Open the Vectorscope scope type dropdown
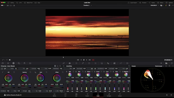The width and height of the screenshot is (174, 98). (x=159, y=66)
